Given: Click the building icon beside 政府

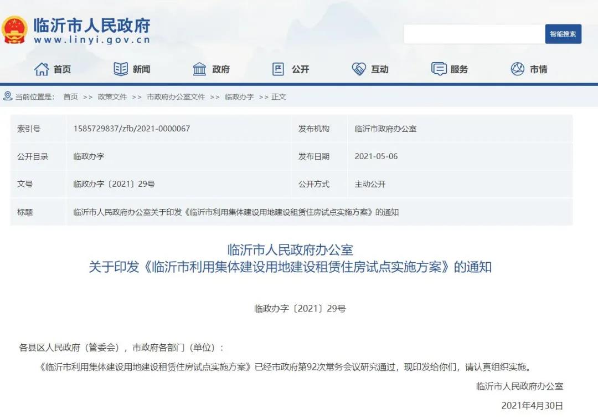Looking at the screenshot, I should coord(199,69).
